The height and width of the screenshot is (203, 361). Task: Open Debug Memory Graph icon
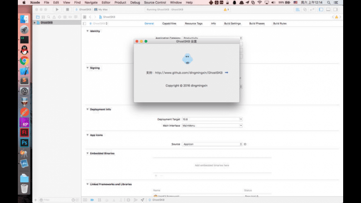(136, 200)
